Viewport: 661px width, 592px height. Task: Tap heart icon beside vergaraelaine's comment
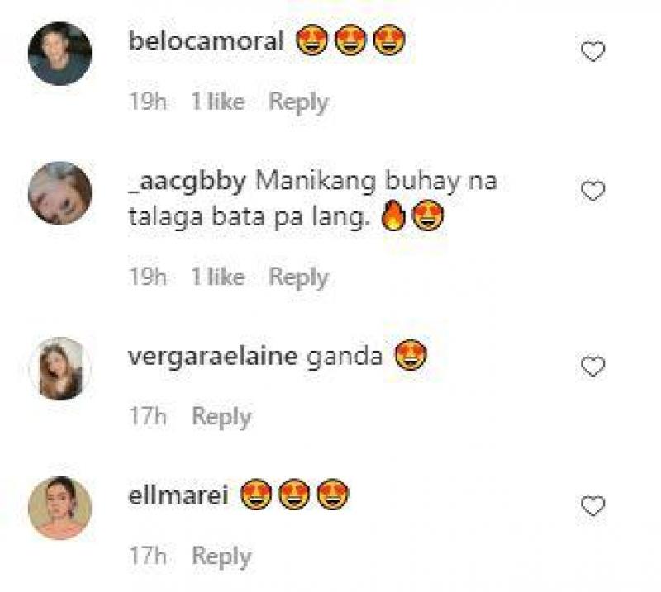tap(592, 366)
